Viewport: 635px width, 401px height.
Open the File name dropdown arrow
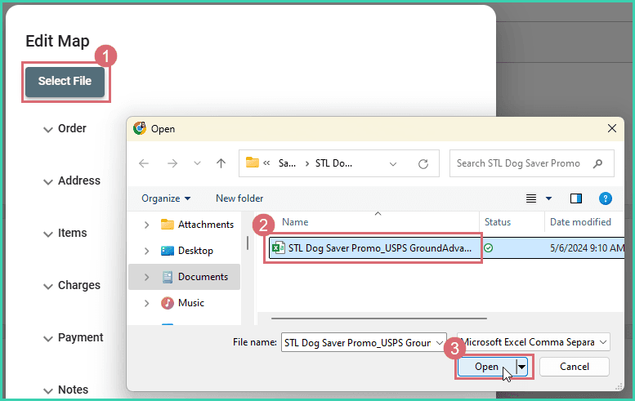[440, 343]
